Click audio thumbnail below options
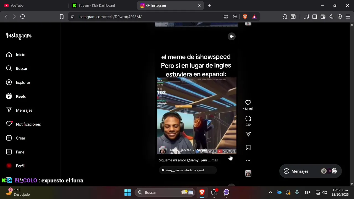Screen dimensions: 354x199 pos(248,174)
